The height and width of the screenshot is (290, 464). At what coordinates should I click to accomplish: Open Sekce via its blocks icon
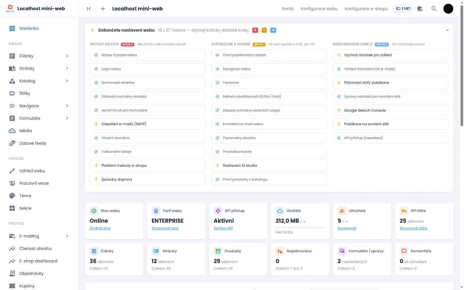pyautogui.click(x=12, y=208)
